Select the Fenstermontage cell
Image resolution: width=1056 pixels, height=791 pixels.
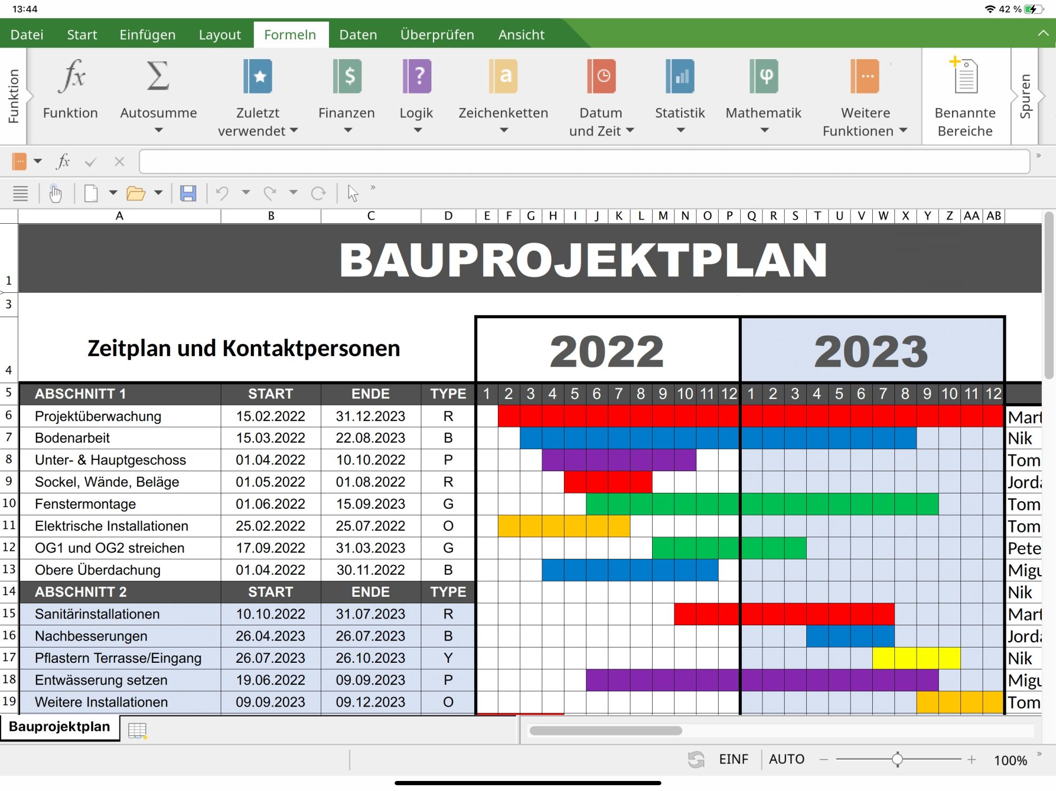click(x=120, y=504)
